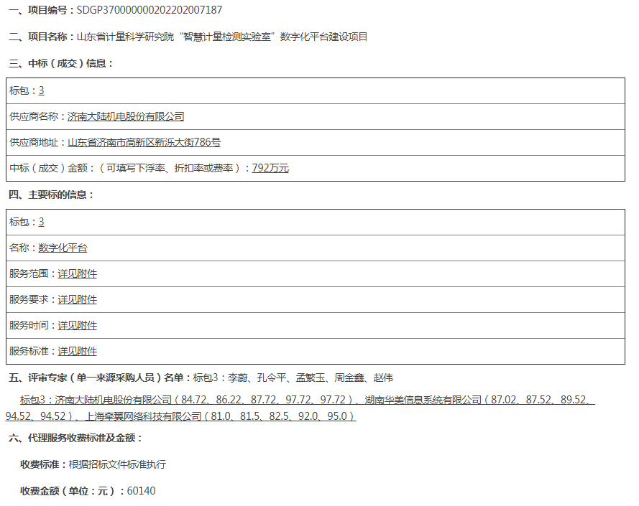
Task: Click project number SDGP370000000202202007187
Action: (x=150, y=10)
